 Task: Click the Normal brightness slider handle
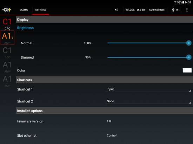(189, 43)
